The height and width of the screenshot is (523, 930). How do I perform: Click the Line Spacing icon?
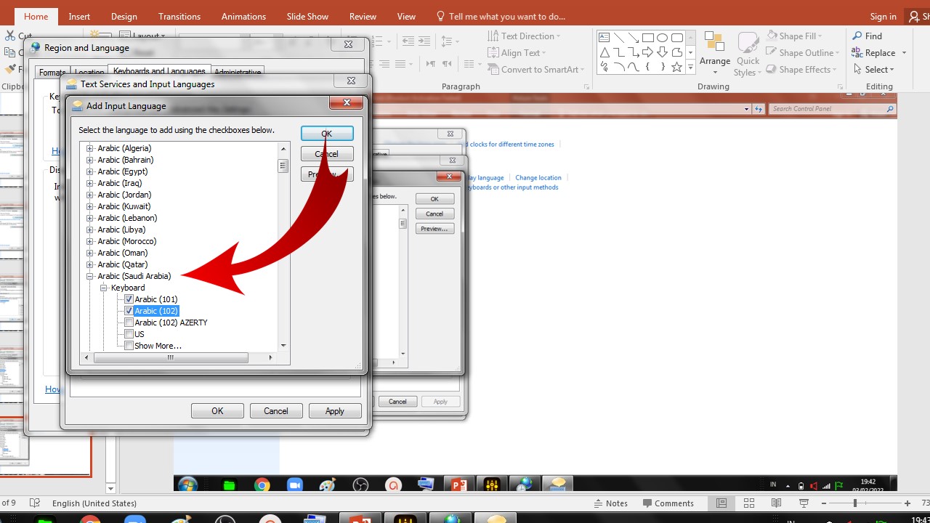point(449,41)
